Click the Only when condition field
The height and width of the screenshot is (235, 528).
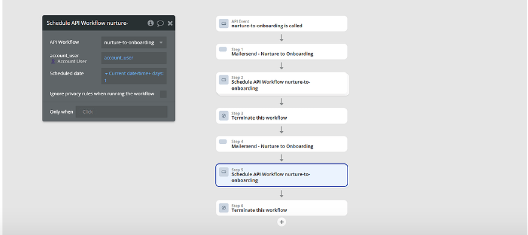[x=122, y=112]
